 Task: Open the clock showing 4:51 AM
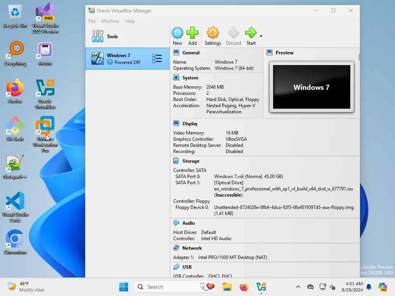tap(352, 287)
